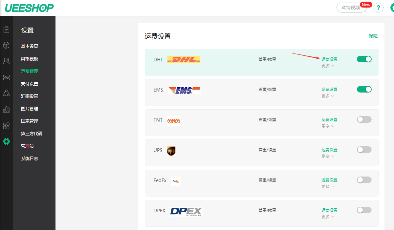394x230 pixels.
Task: Open the orders clipboard icon in sidebar
Action: [6, 30]
